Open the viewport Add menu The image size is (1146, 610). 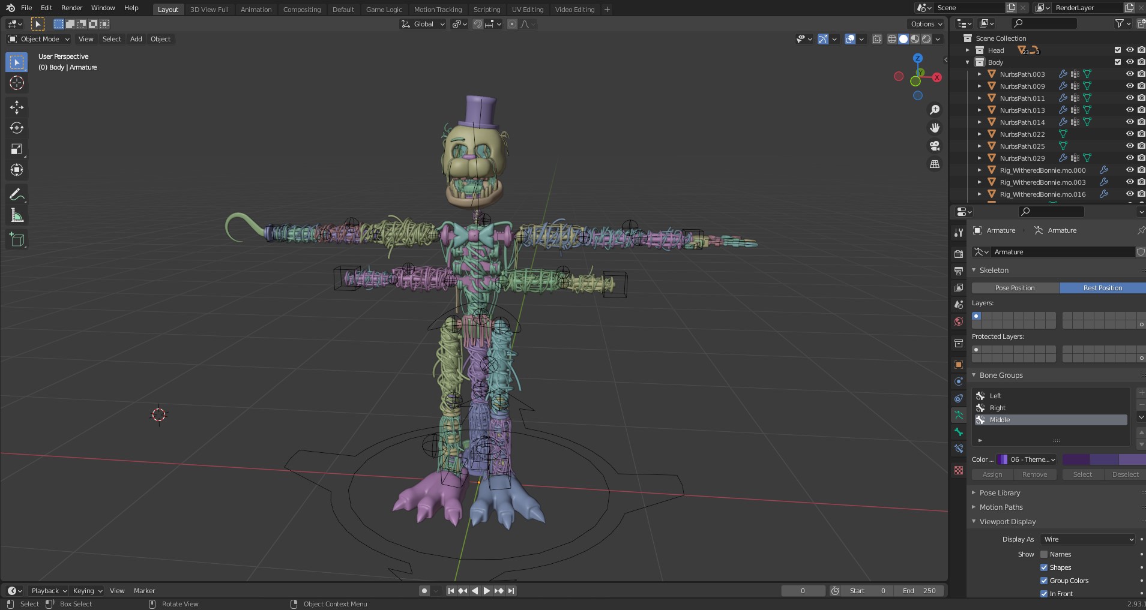136,39
